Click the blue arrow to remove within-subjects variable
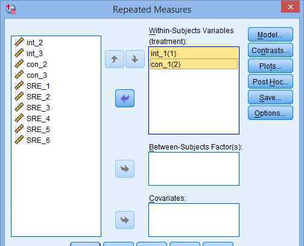Screen dimensions: 304x246 point(125,98)
